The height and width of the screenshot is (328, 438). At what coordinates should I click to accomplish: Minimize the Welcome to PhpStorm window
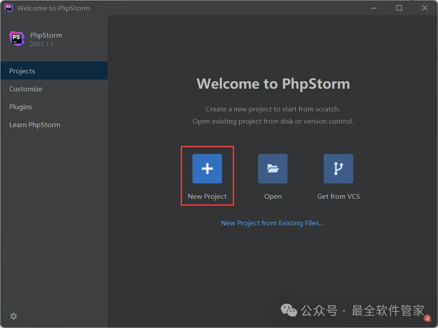coord(374,8)
